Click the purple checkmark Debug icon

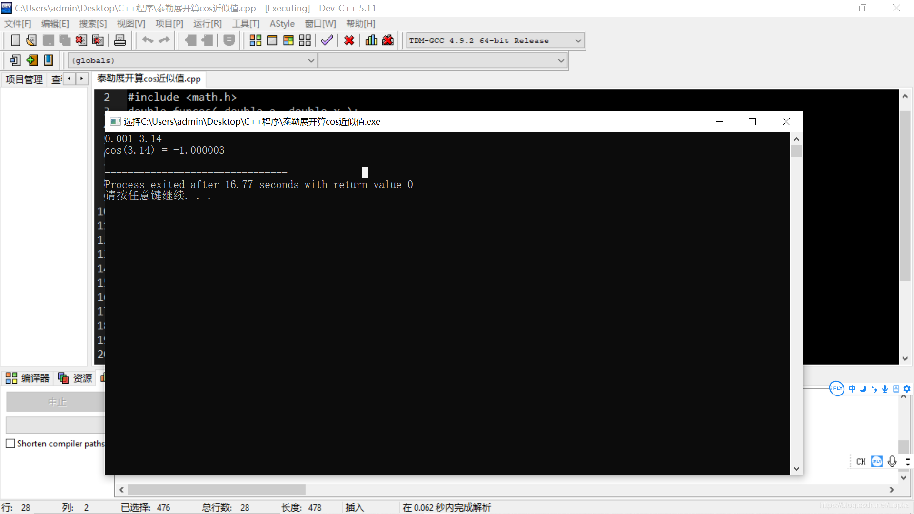327,40
